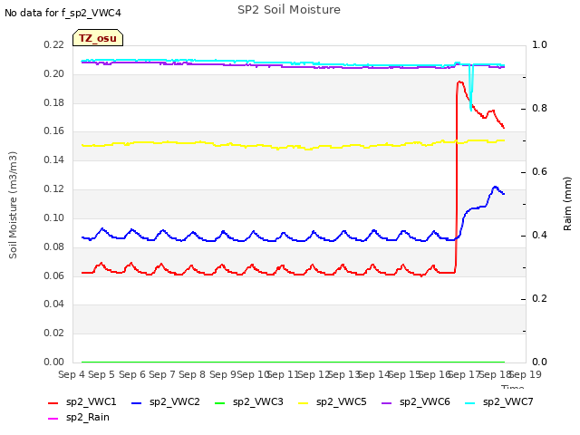Image resolution: width=580 pixels, height=435 pixels.
Task: Click the Sep 4 x-axis tick label
Action: point(72,374)
